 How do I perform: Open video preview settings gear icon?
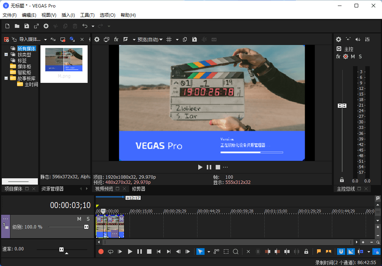[x=97, y=39]
